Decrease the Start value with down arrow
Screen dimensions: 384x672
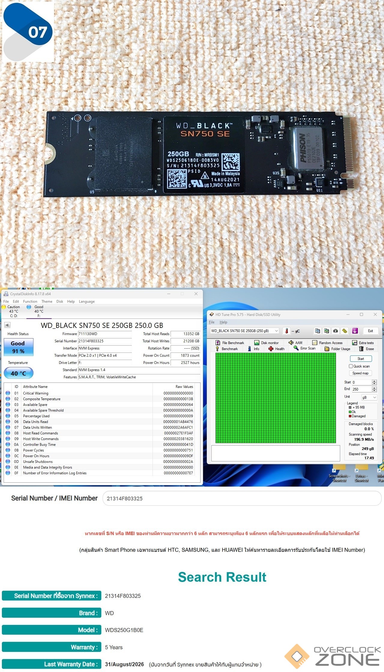point(374,384)
